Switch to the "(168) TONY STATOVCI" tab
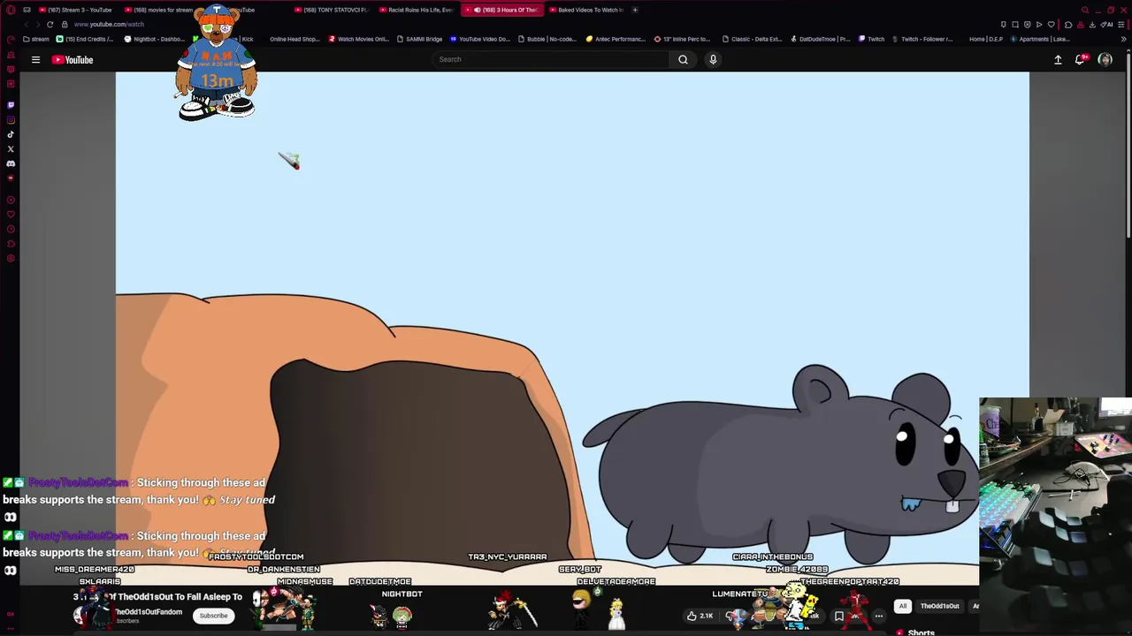 pos(330,10)
